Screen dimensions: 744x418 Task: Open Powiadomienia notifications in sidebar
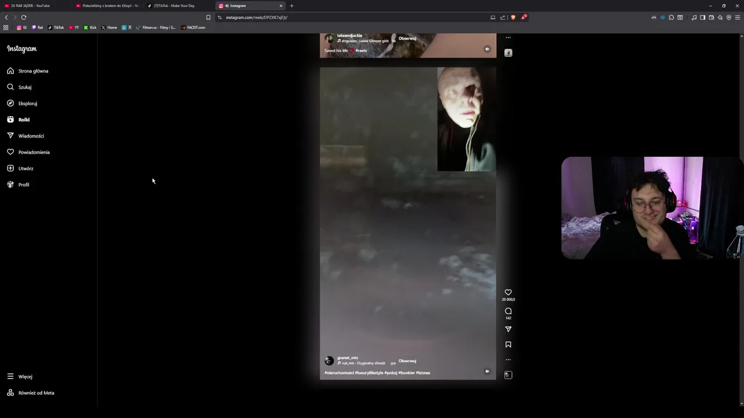28,152
